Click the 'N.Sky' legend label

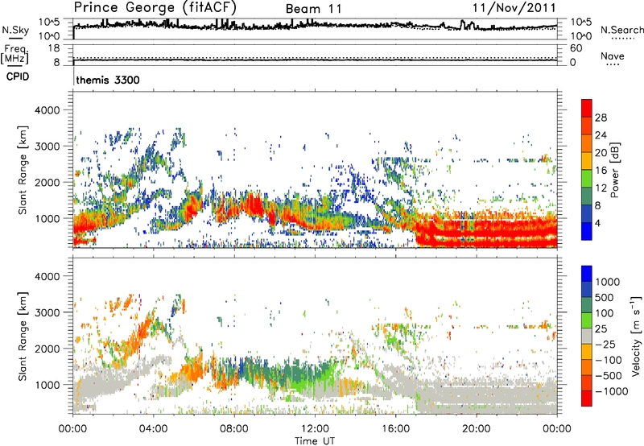click(15, 30)
